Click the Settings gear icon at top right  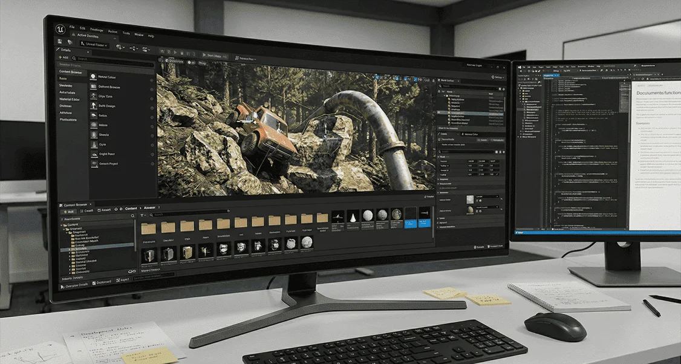point(493,77)
